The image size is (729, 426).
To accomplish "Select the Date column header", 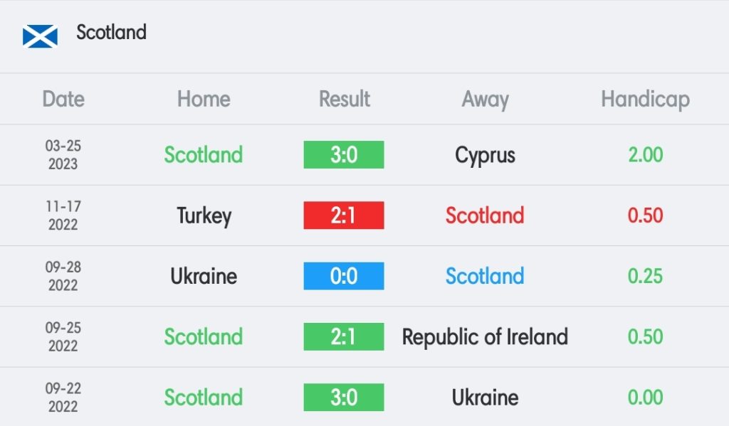I will tap(63, 99).
